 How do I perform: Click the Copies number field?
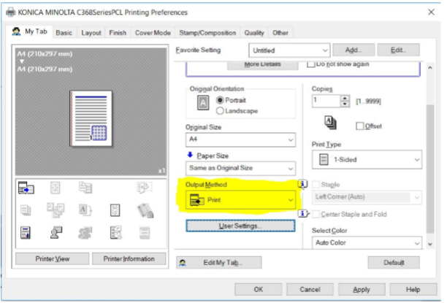tap(326, 101)
